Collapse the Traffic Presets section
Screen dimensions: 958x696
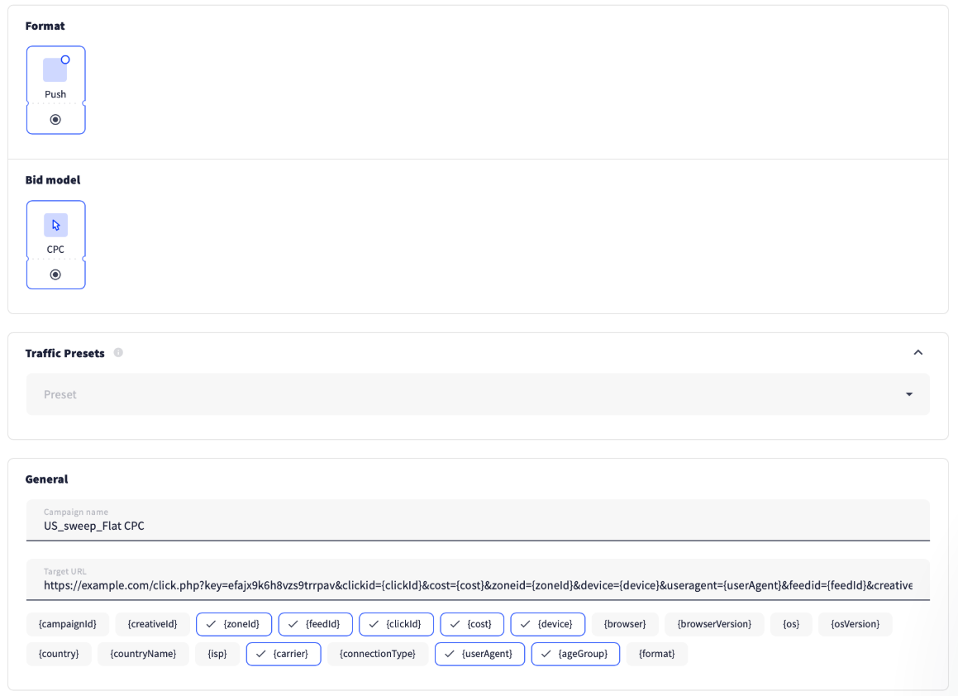tap(917, 353)
